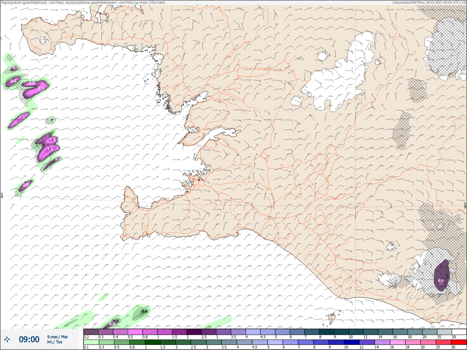Image resolution: width=467 pixels, height=350 pixels.
Task: Pick the white swatch ending the upper legend row
Action: click(x=459, y=332)
